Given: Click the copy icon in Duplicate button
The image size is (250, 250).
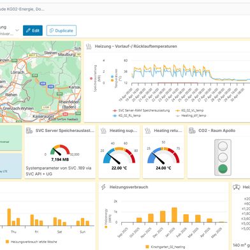Looking at the screenshot, I should coord(52,31).
